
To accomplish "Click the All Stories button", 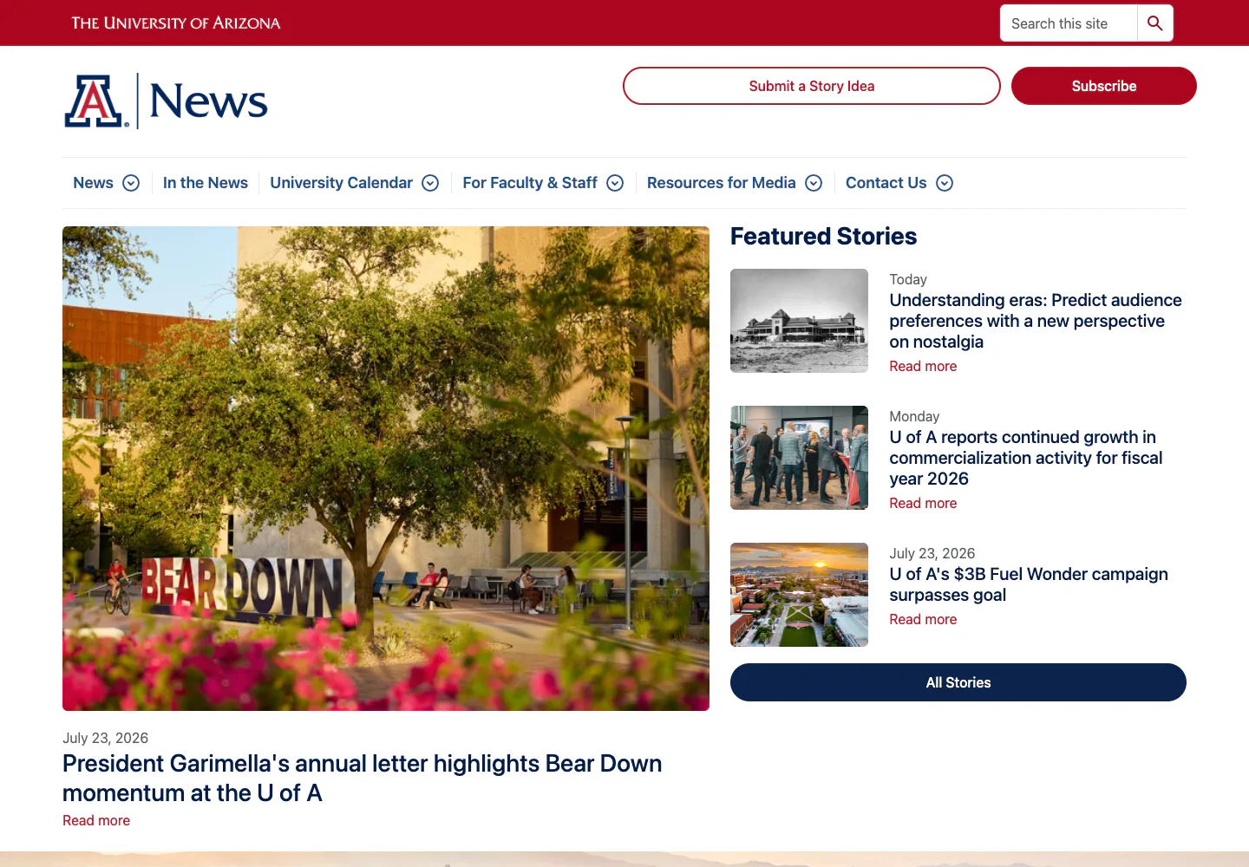I will (x=958, y=682).
